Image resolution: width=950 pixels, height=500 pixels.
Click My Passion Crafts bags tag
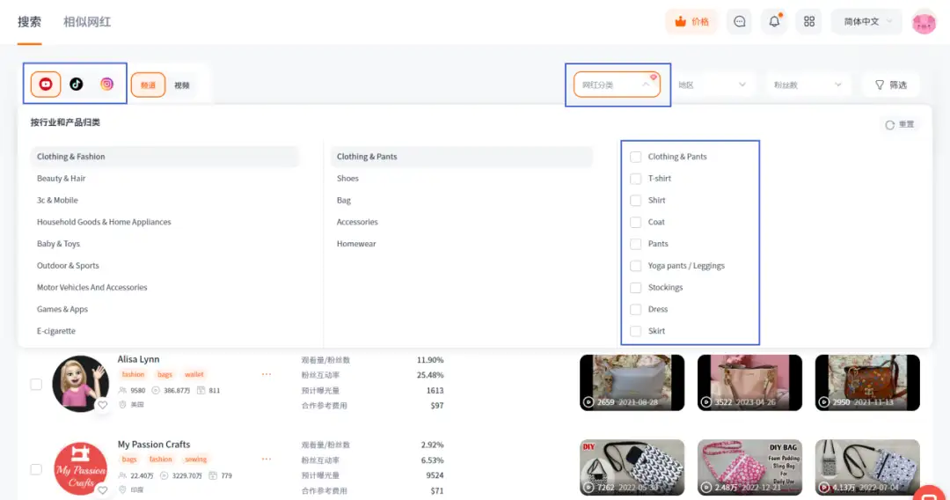[x=129, y=460]
